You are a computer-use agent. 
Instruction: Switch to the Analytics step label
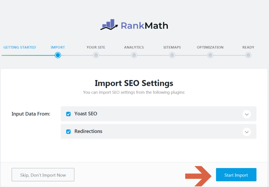(134, 47)
